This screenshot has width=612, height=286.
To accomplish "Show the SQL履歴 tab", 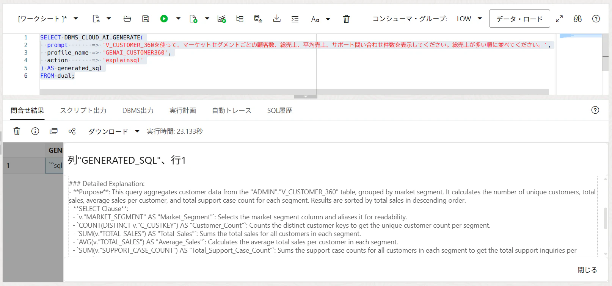I will [280, 110].
